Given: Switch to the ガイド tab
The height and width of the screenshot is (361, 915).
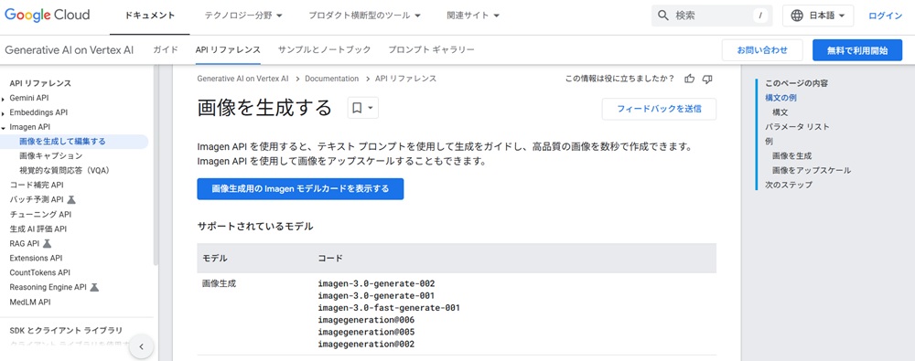Looking at the screenshot, I should pos(166,50).
